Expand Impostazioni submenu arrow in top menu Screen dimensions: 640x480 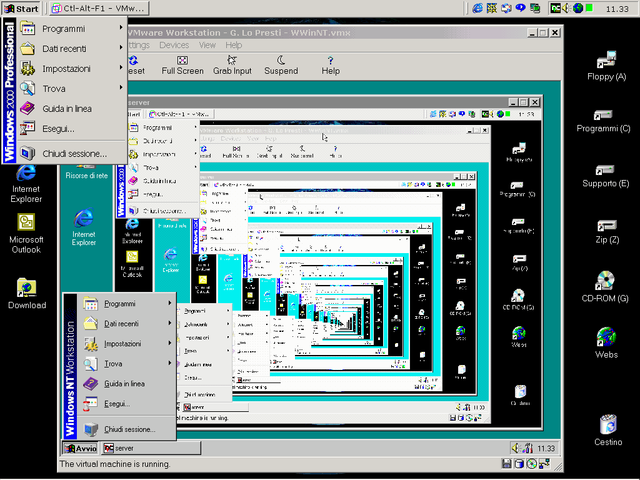pos(121,67)
